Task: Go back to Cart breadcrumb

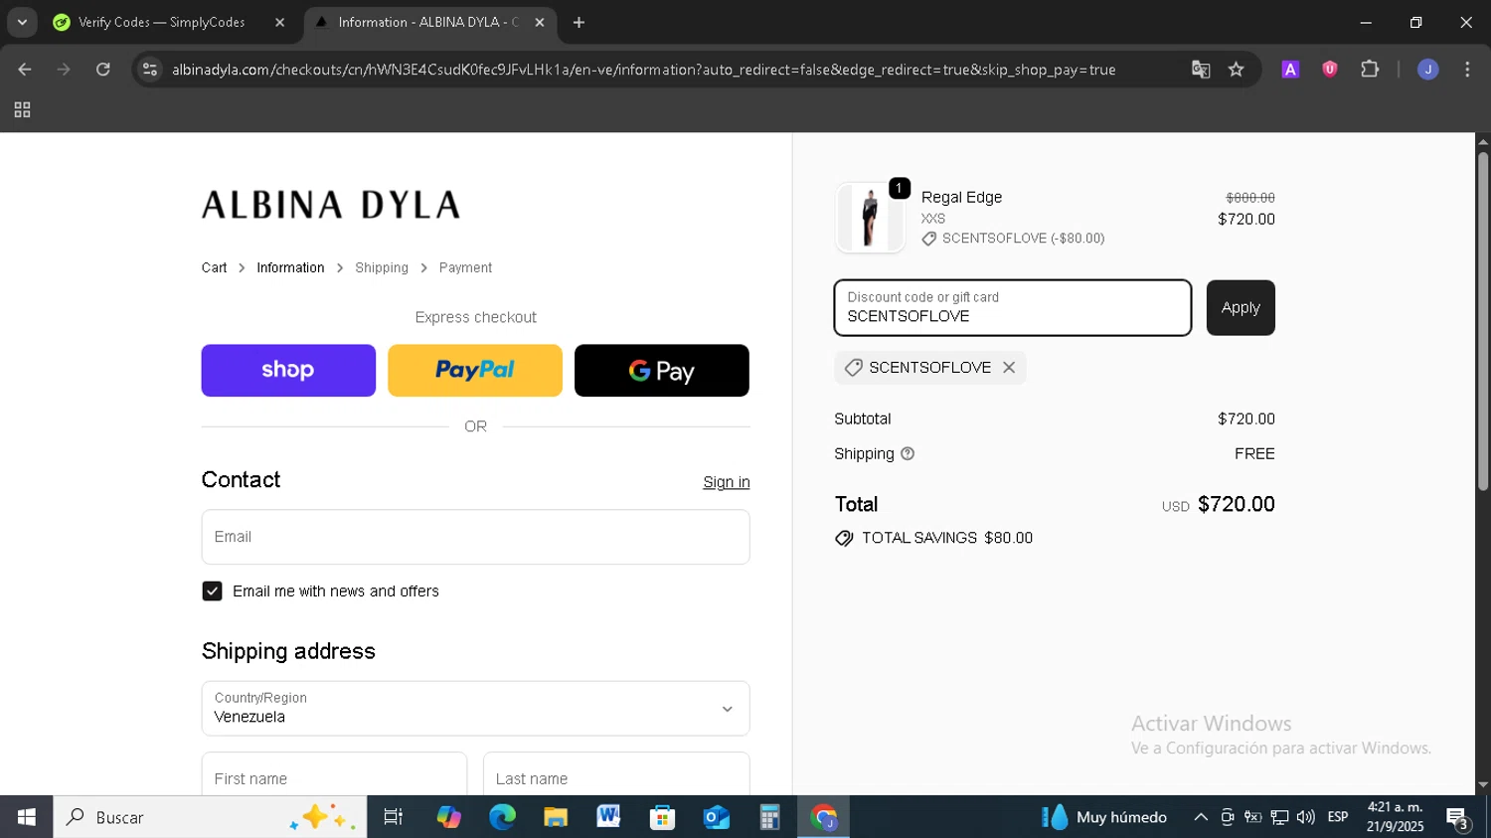Action: [x=214, y=268]
